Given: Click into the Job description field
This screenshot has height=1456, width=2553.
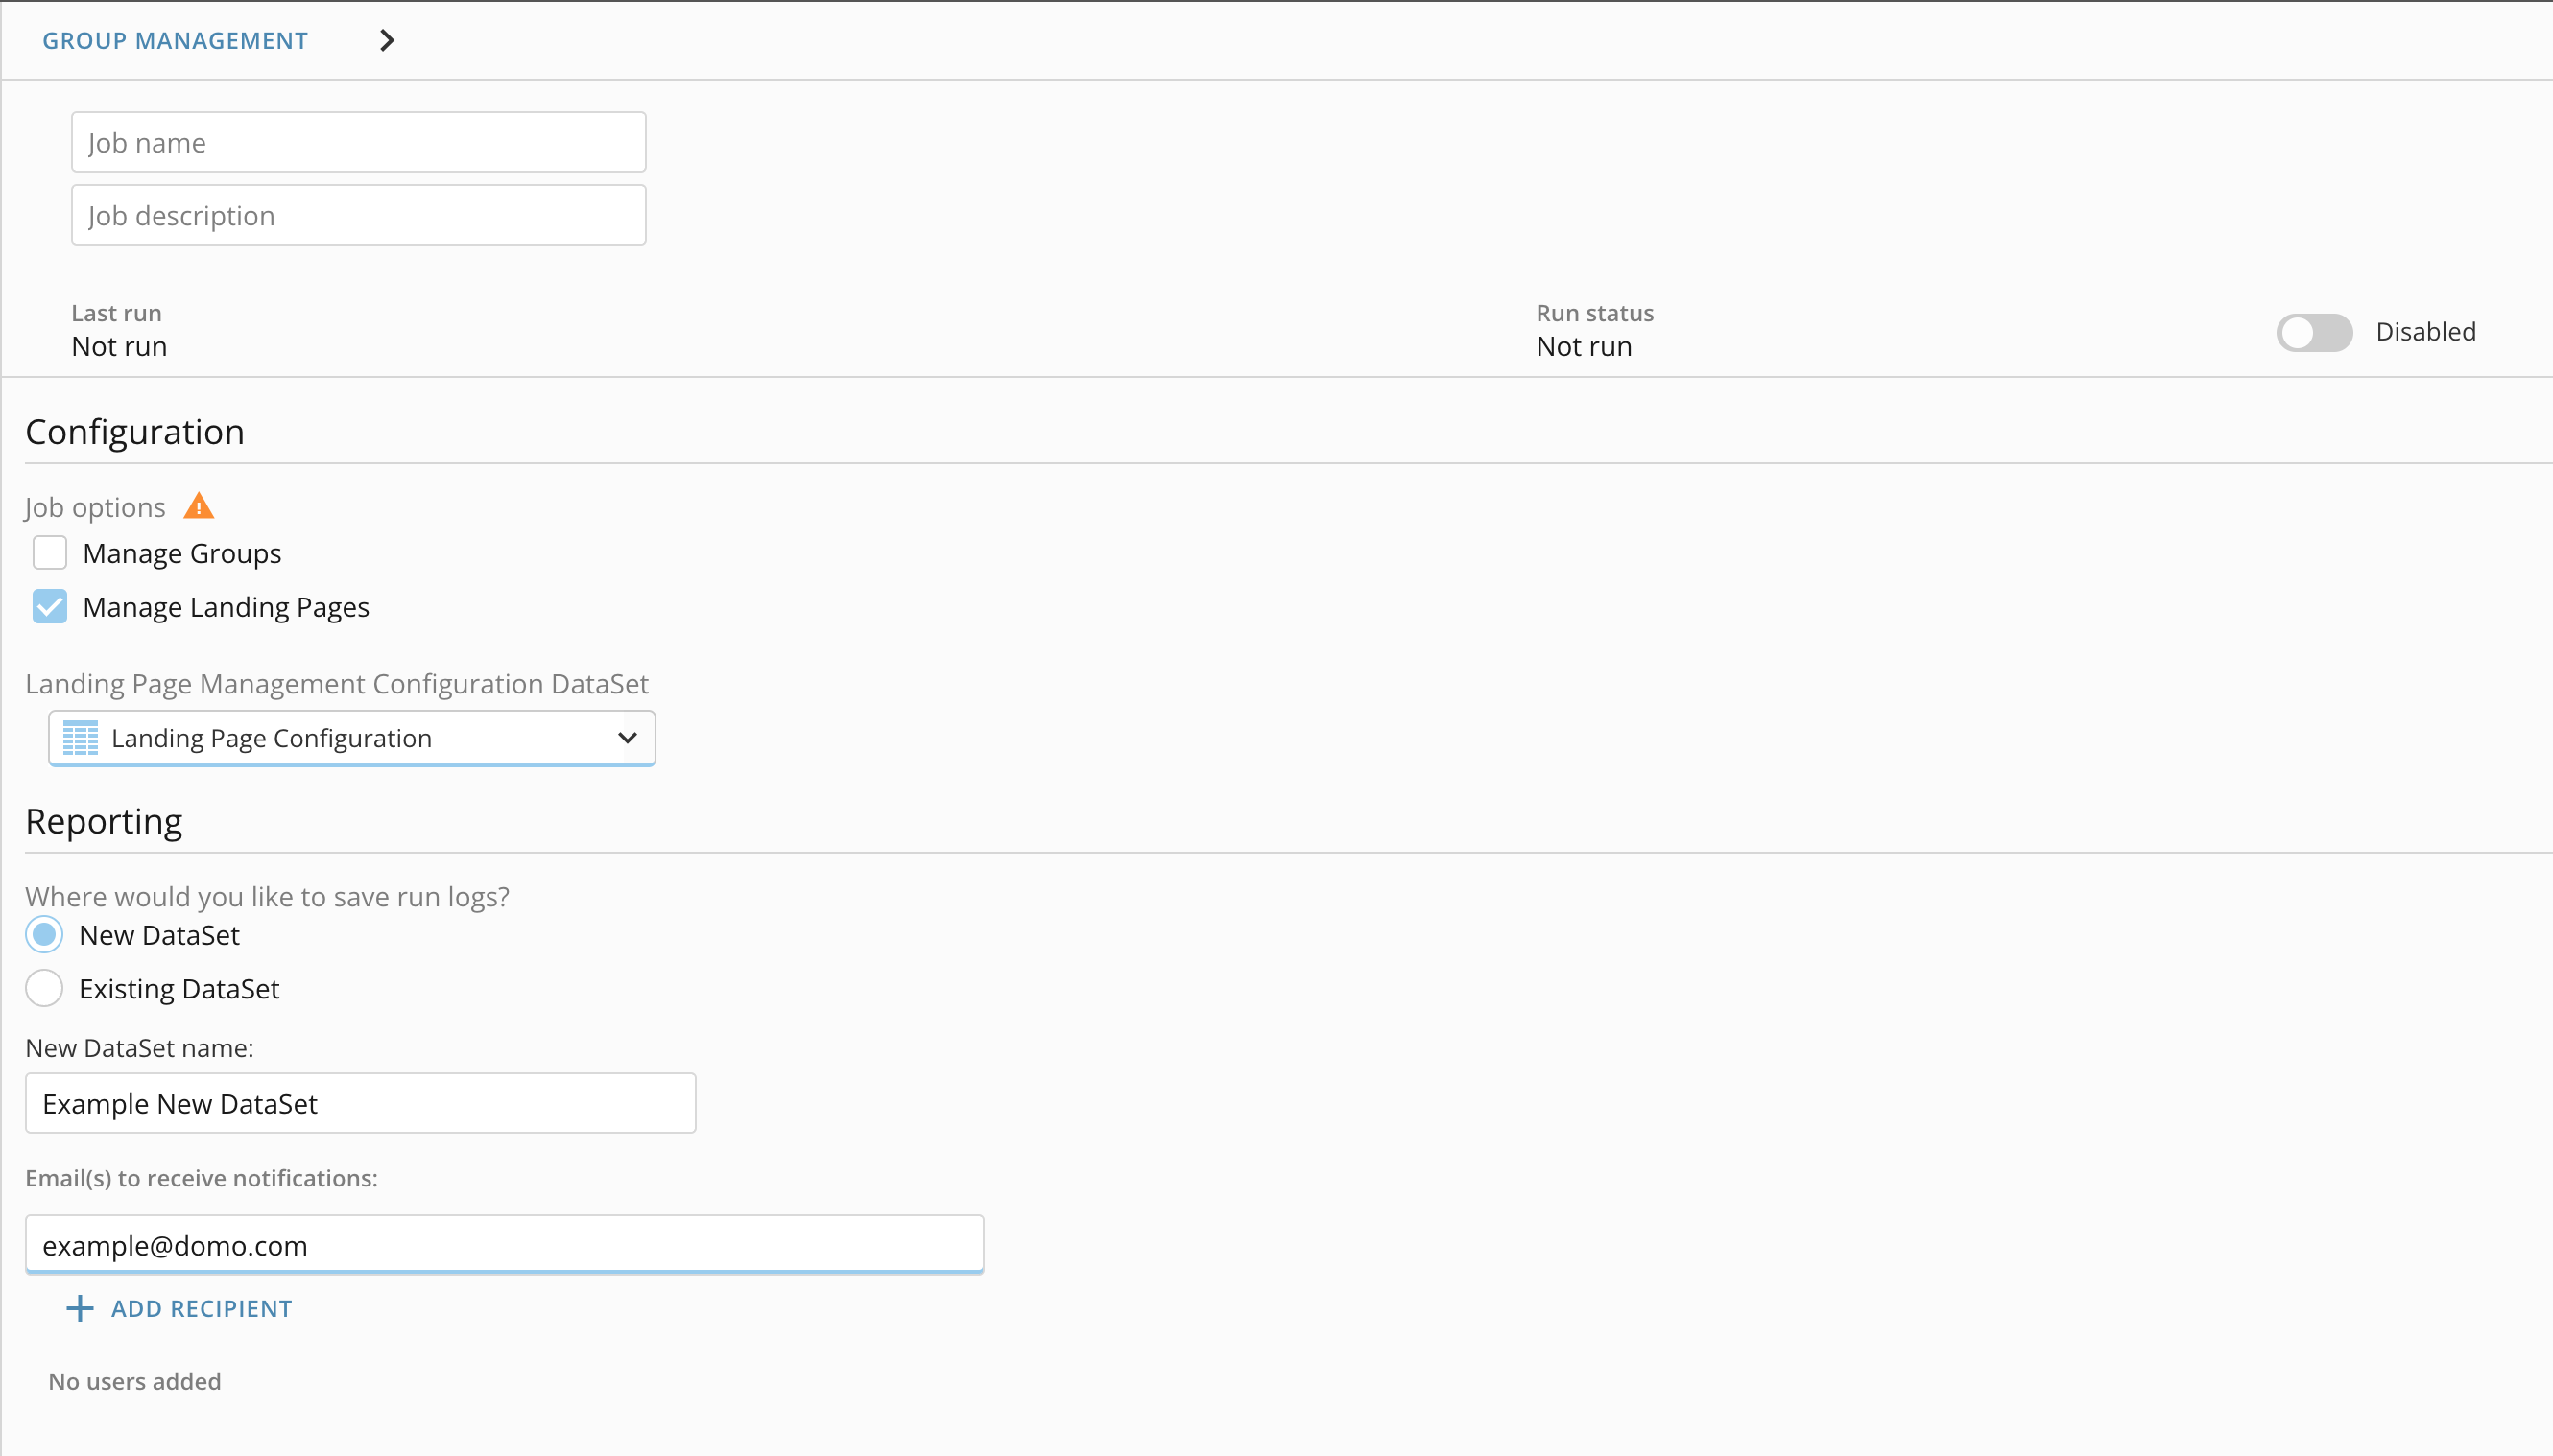Looking at the screenshot, I should [x=358, y=215].
